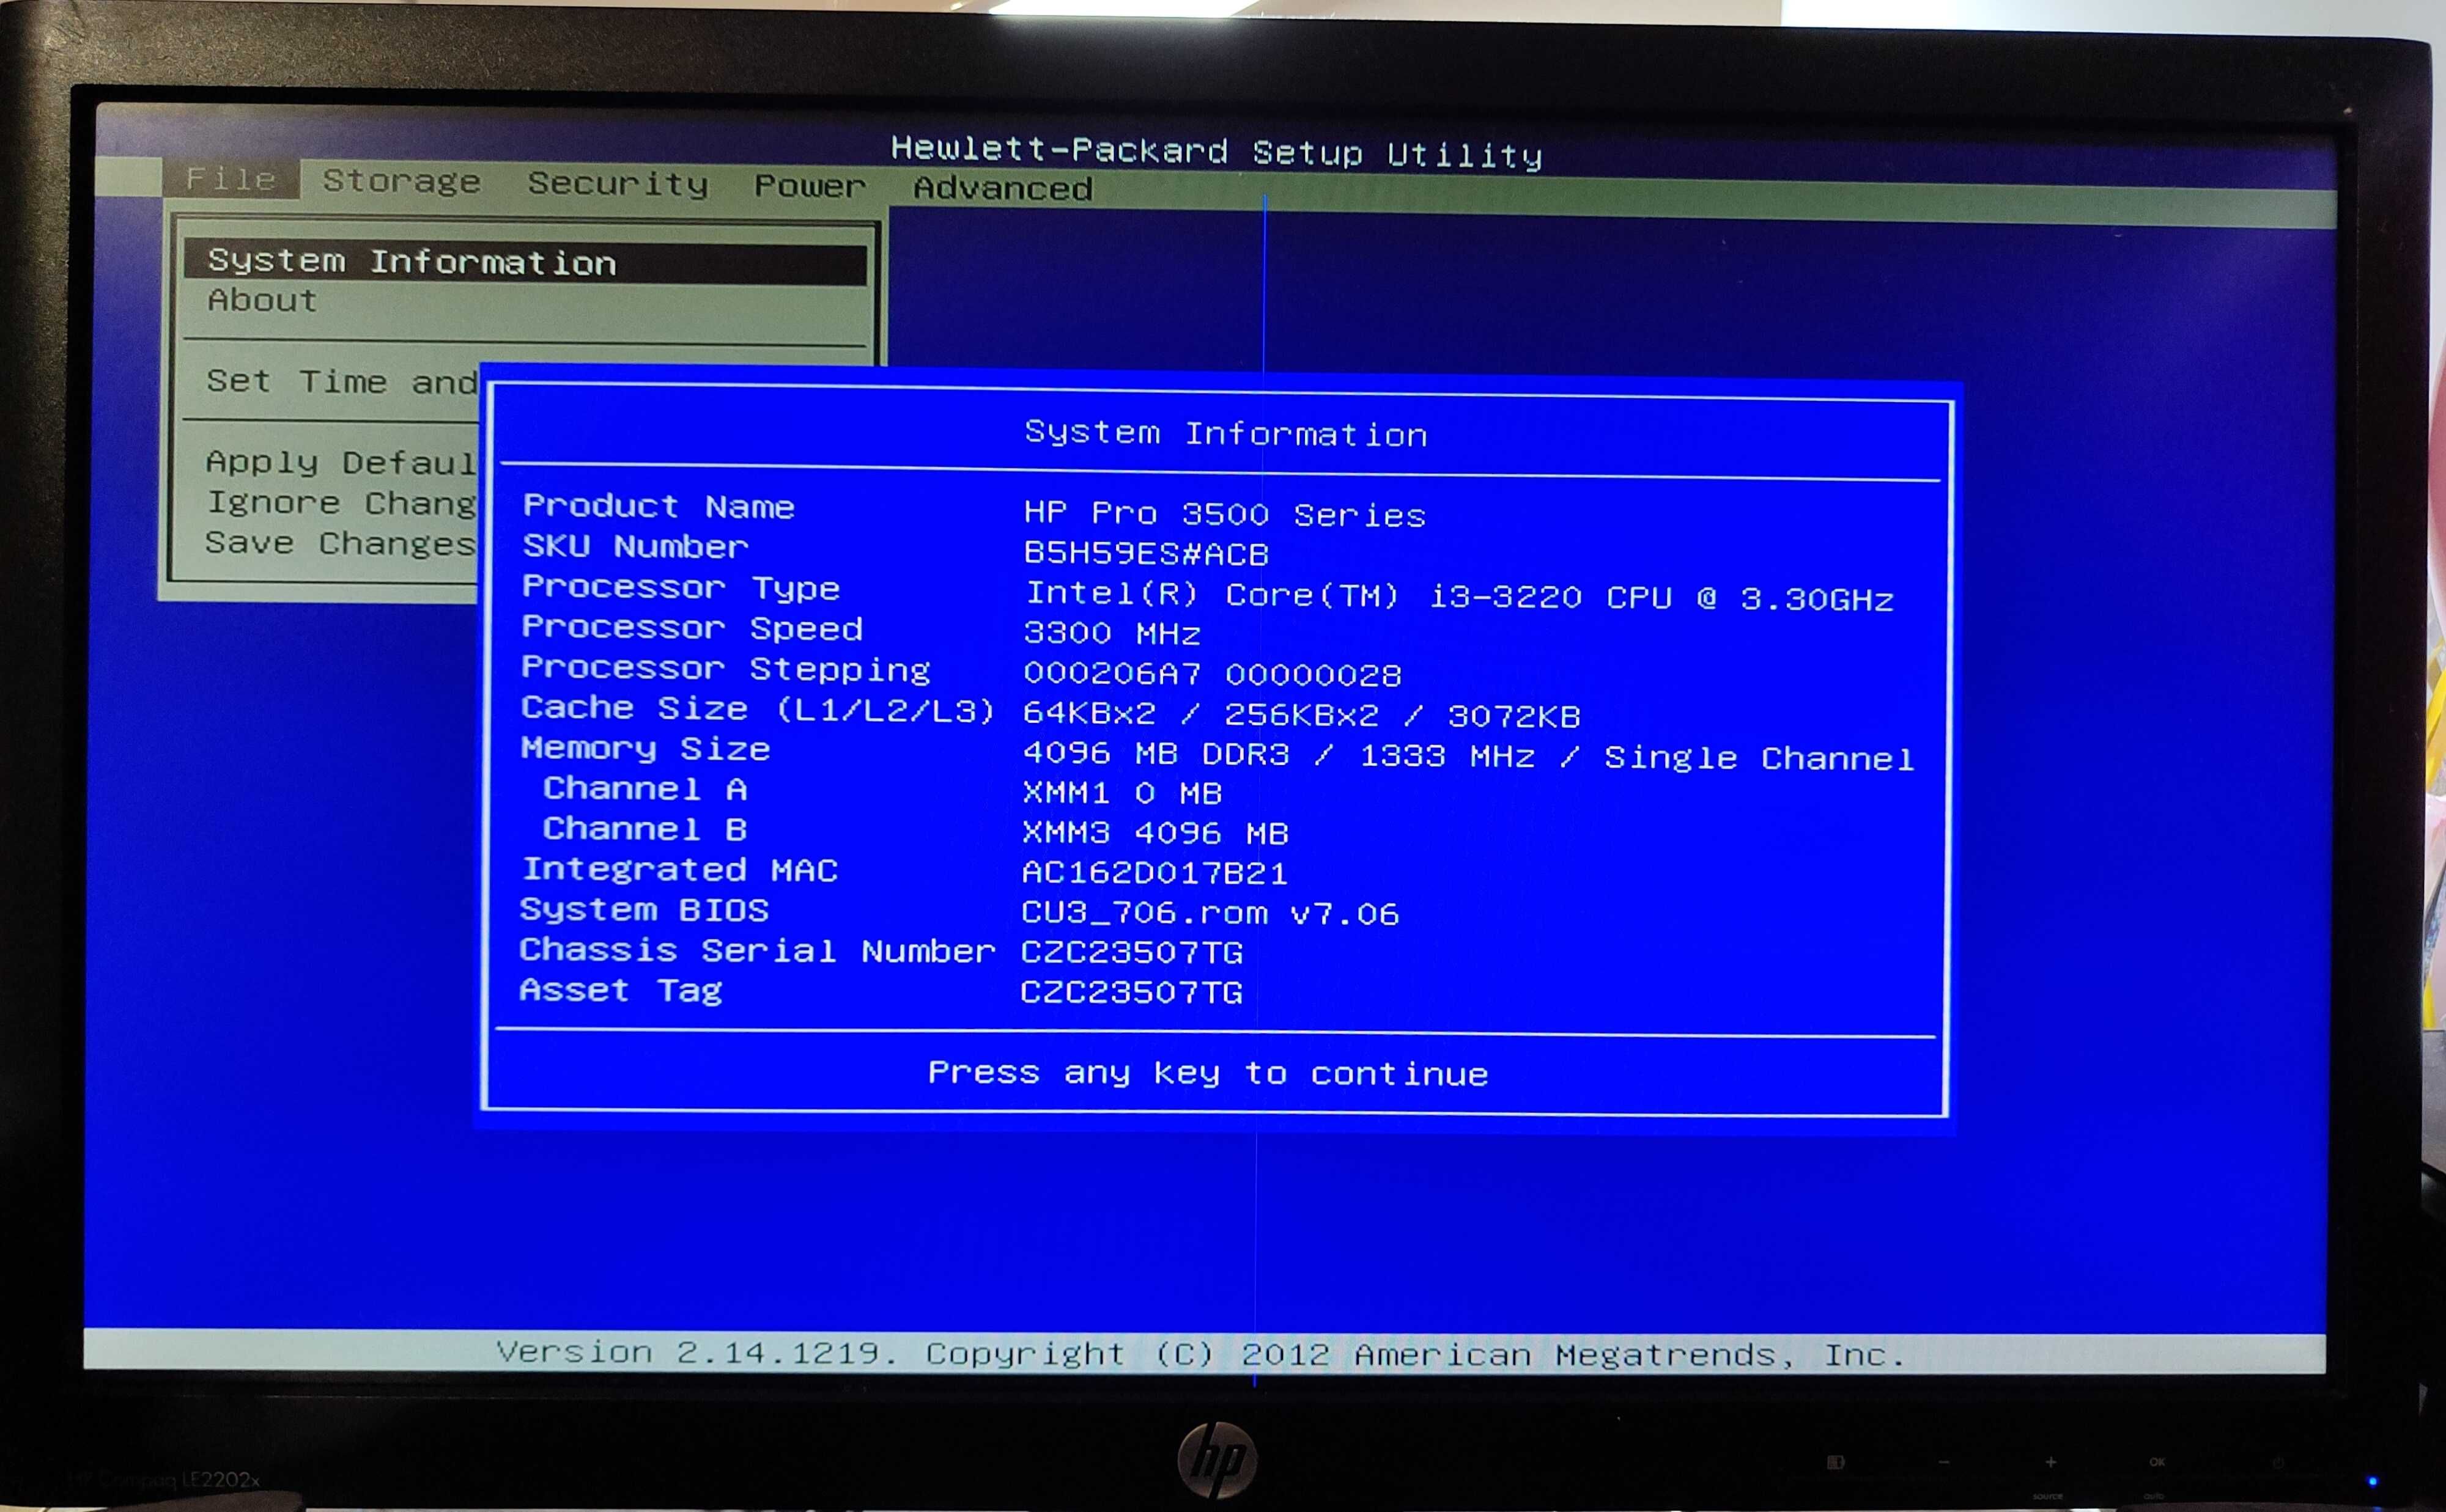The image size is (2446, 1512).
Task: Choose the About menu entry
Action: click(x=262, y=300)
